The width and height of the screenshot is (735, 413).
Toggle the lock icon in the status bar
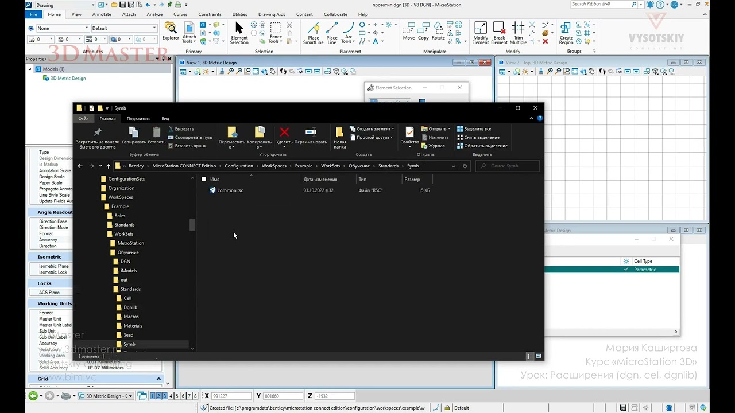(447, 408)
